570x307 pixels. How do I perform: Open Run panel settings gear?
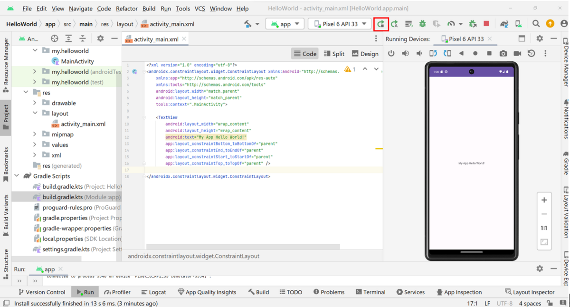[x=540, y=269]
